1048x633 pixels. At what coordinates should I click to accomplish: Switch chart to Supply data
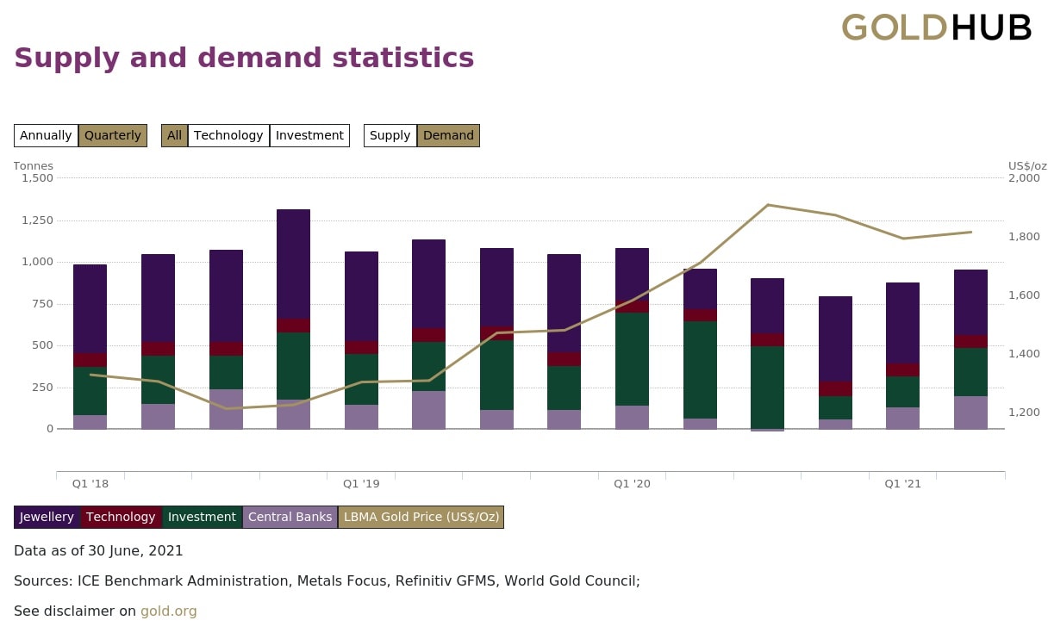click(390, 135)
